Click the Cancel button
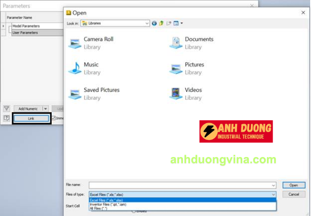Image resolution: width=323 pixels, height=216 pixels. pos(294,194)
